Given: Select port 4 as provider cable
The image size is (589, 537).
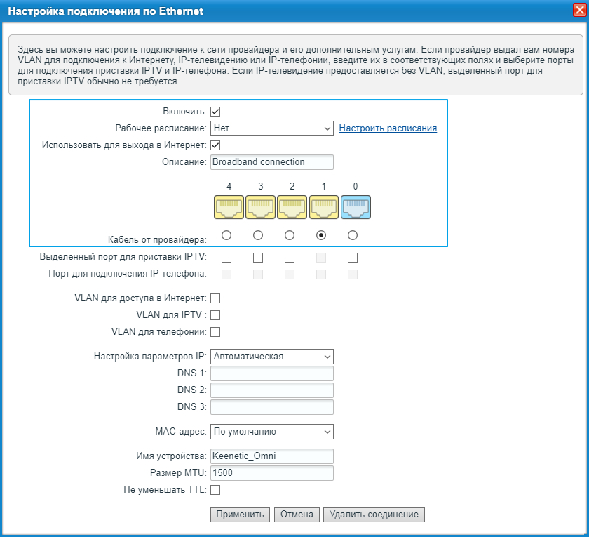Looking at the screenshot, I should (x=226, y=235).
